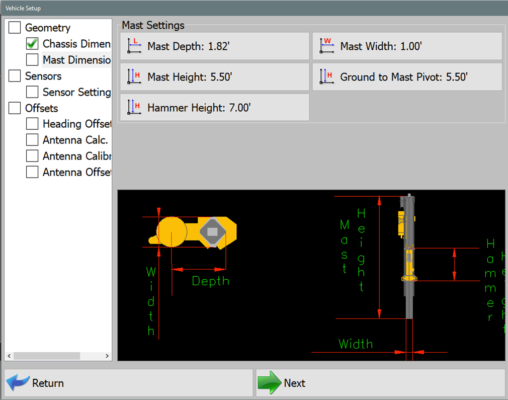
Task: Click the Mast Depth dimension icon
Action: tap(134, 46)
